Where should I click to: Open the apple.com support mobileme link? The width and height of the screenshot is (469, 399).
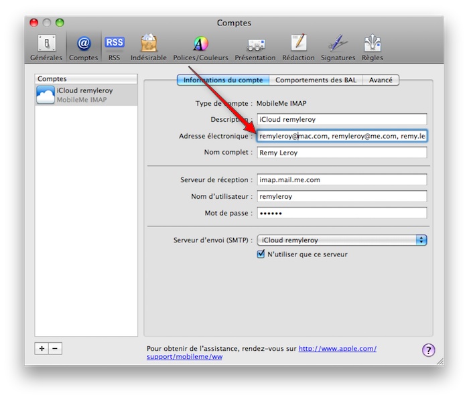(261, 353)
